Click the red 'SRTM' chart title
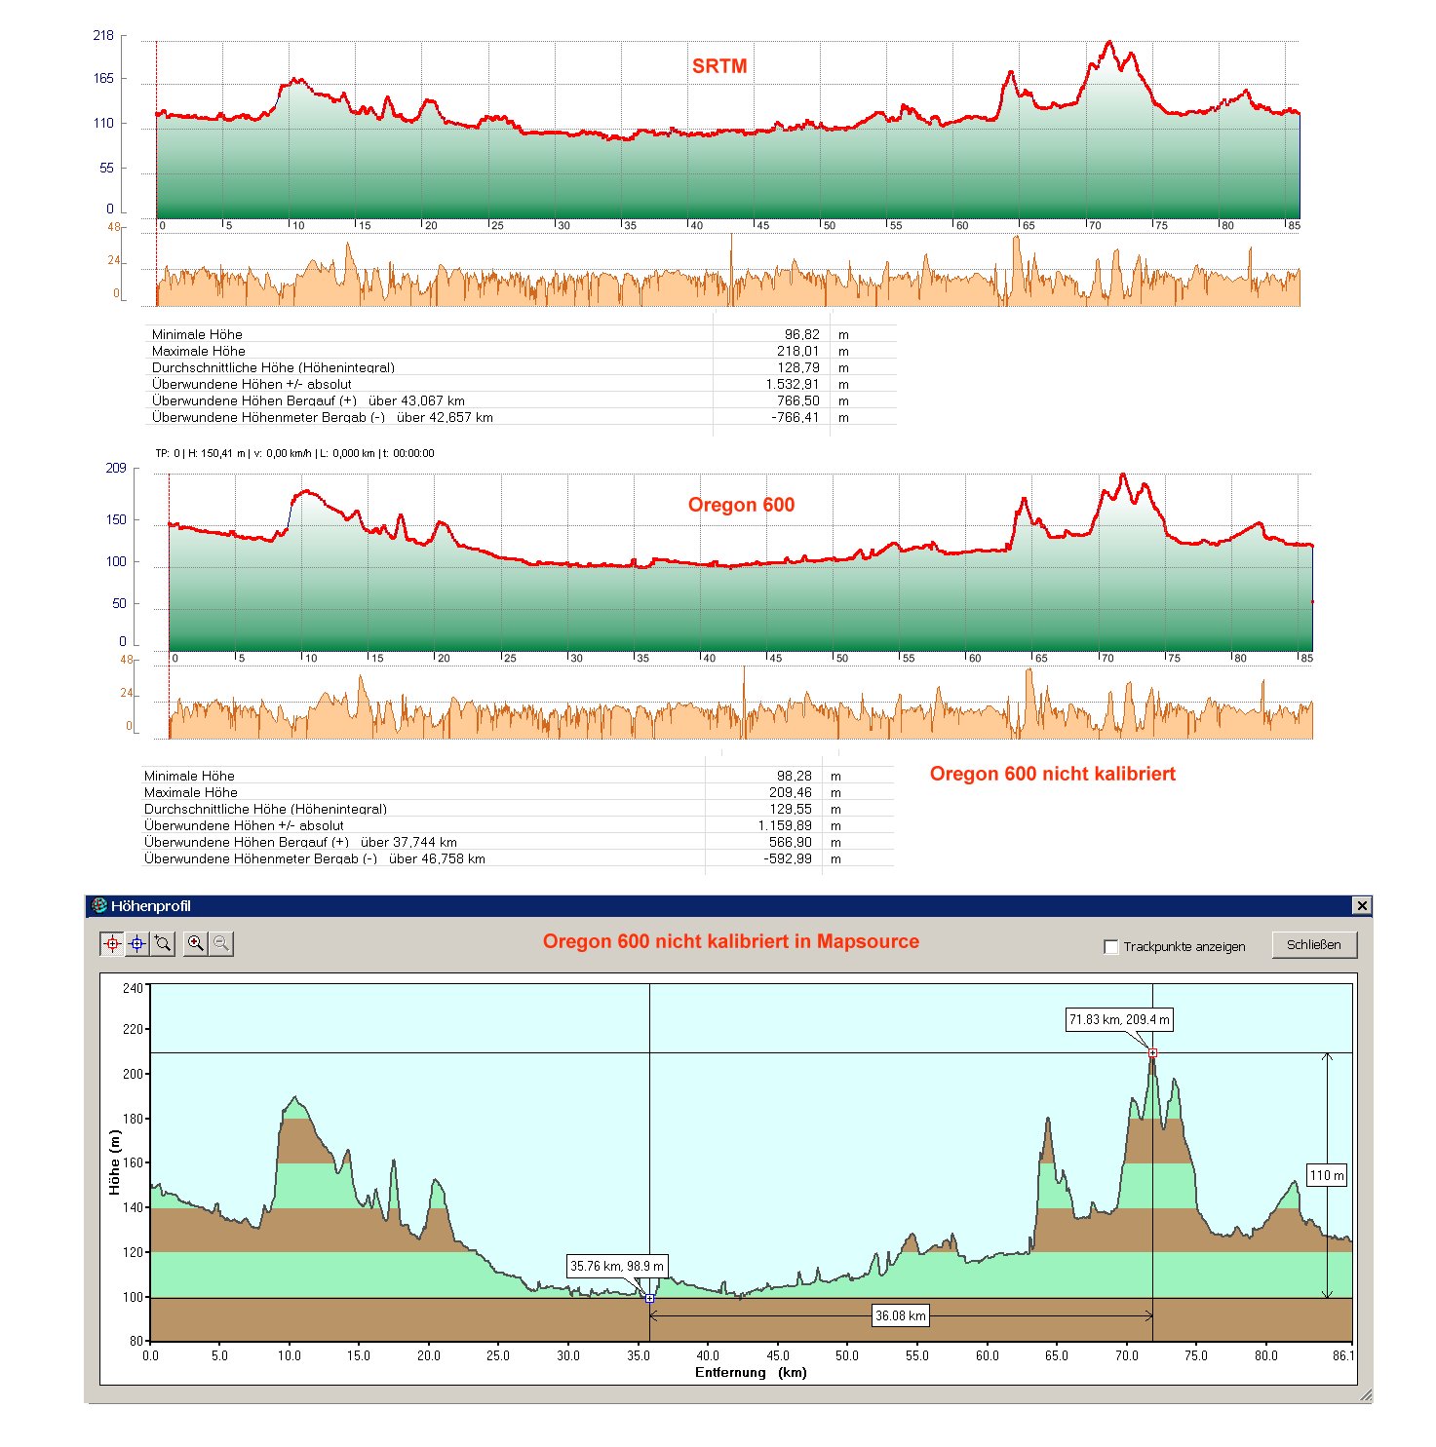The height and width of the screenshot is (1447, 1436). (x=719, y=66)
